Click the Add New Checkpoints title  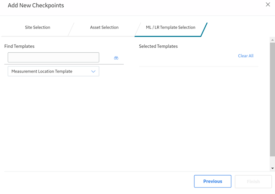pos(36,5)
